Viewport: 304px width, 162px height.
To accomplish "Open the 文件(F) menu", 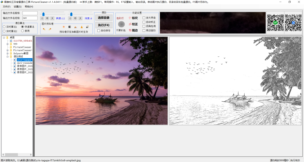I will point(6,6).
